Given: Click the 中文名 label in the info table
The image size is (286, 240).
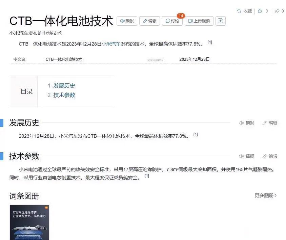Looking at the screenshot, I should click(x=20, y=59).
